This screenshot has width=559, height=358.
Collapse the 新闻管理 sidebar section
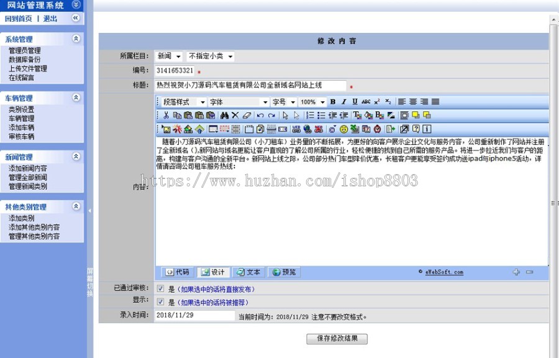point(76,156)
